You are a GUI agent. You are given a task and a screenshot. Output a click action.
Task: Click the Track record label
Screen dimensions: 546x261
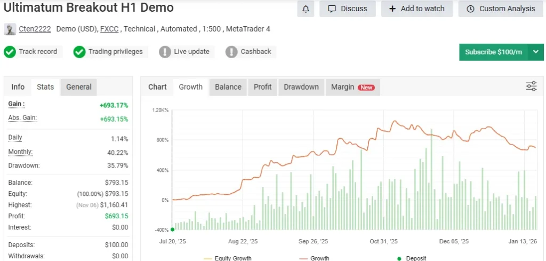38,52
